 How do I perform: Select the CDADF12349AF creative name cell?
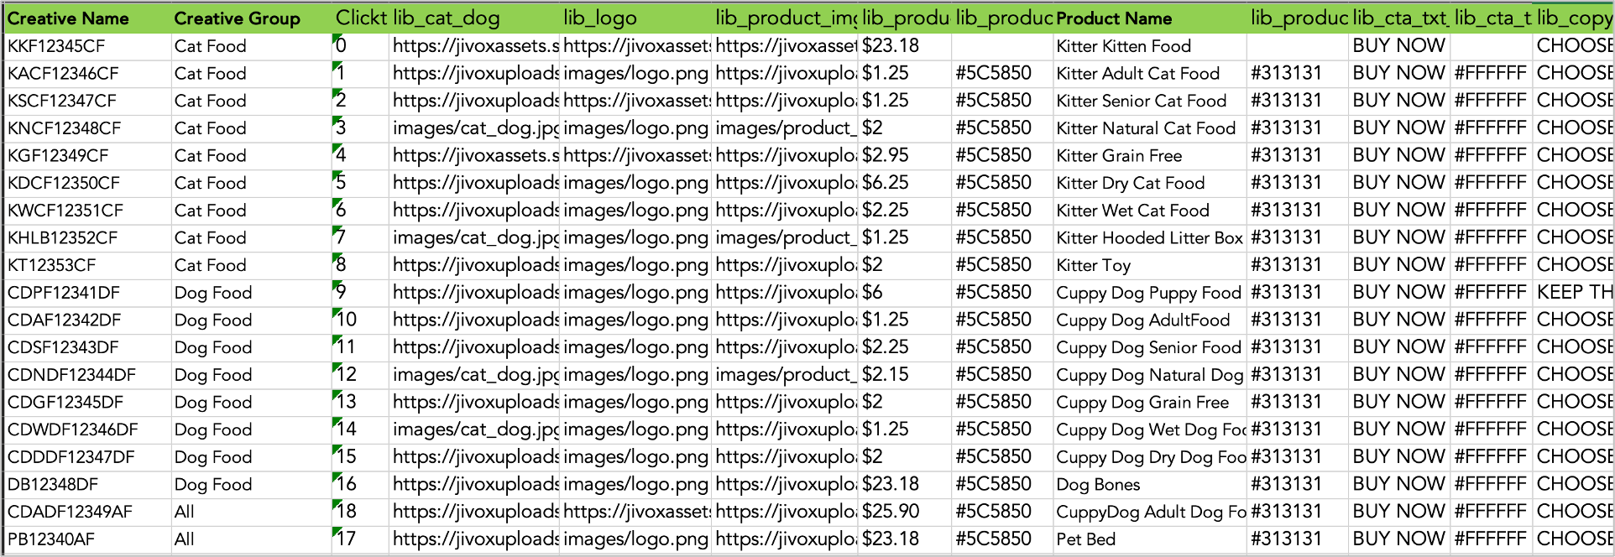pos(87,512)
